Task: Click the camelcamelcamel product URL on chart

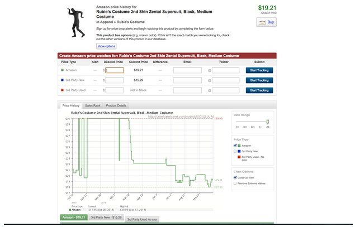Action: (x=181, y=117)
